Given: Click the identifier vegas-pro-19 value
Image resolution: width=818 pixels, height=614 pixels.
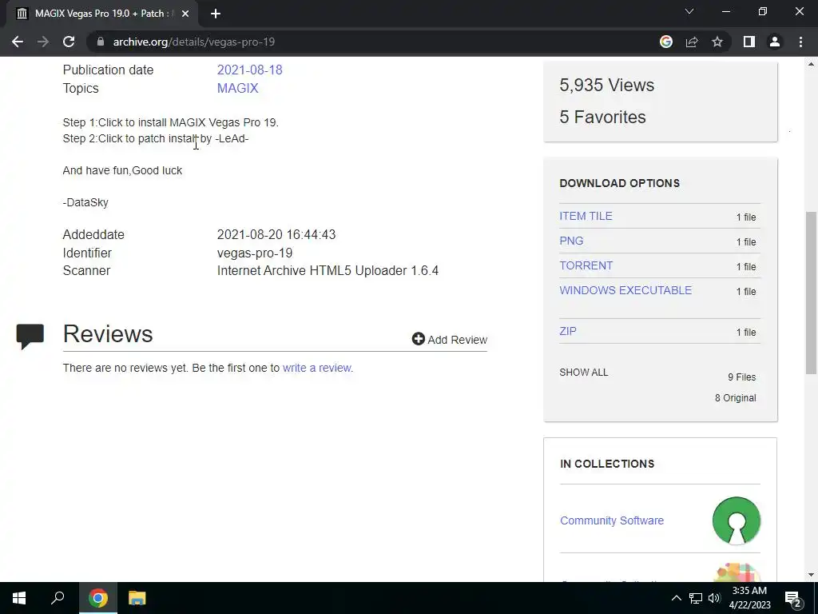Looking at the screenshot, I should pyautogui.click(x=255, y=253).
